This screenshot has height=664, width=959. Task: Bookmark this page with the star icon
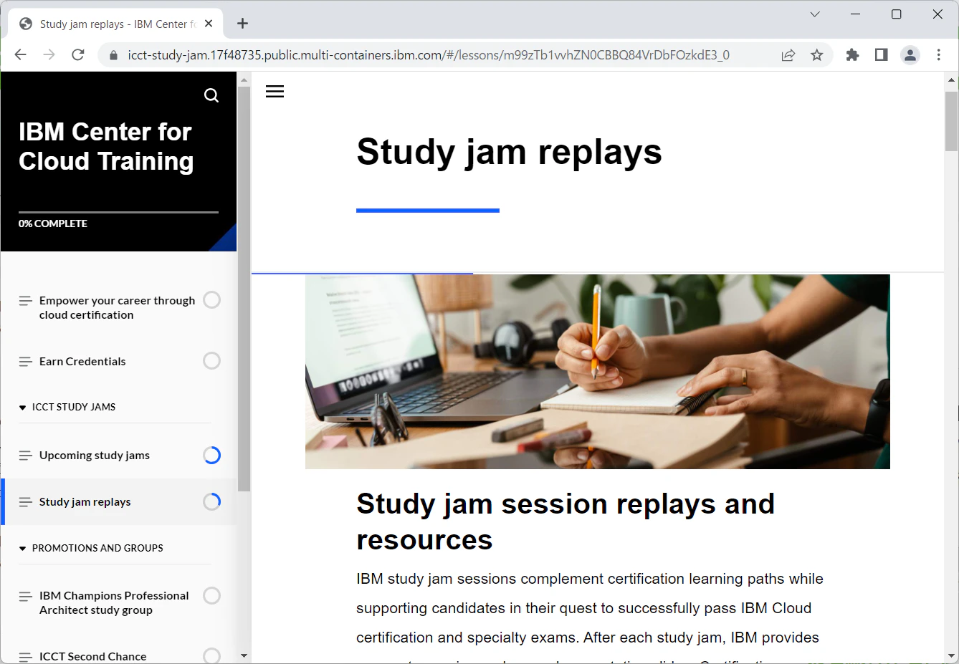pos(817,55)
